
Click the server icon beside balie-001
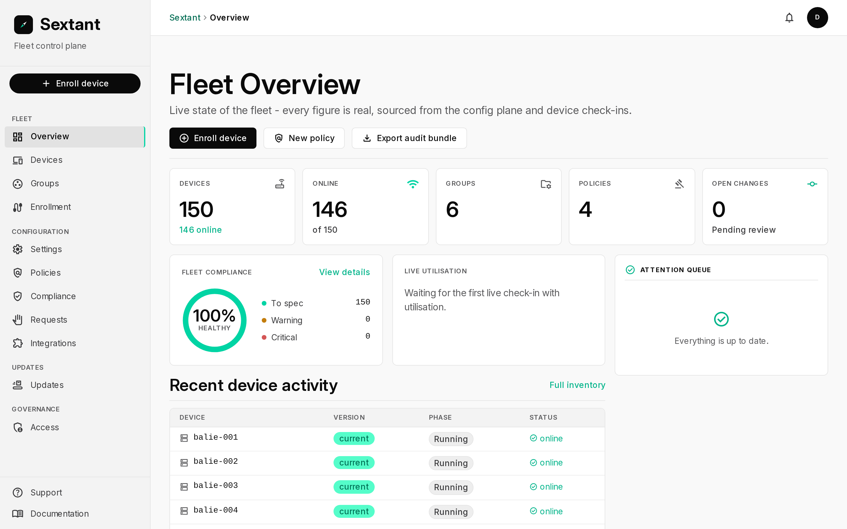click(184, 438)
